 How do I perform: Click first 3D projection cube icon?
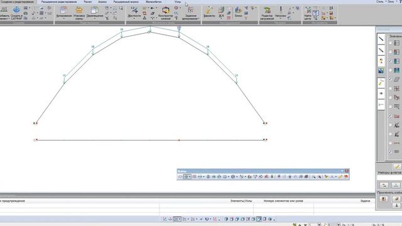click(226, 219)
